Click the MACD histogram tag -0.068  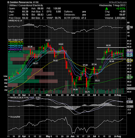pyautogui.click(x=130, y=107)
